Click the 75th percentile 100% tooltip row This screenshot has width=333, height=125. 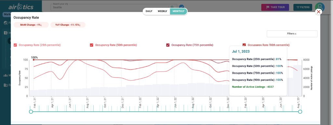point(258,73)
